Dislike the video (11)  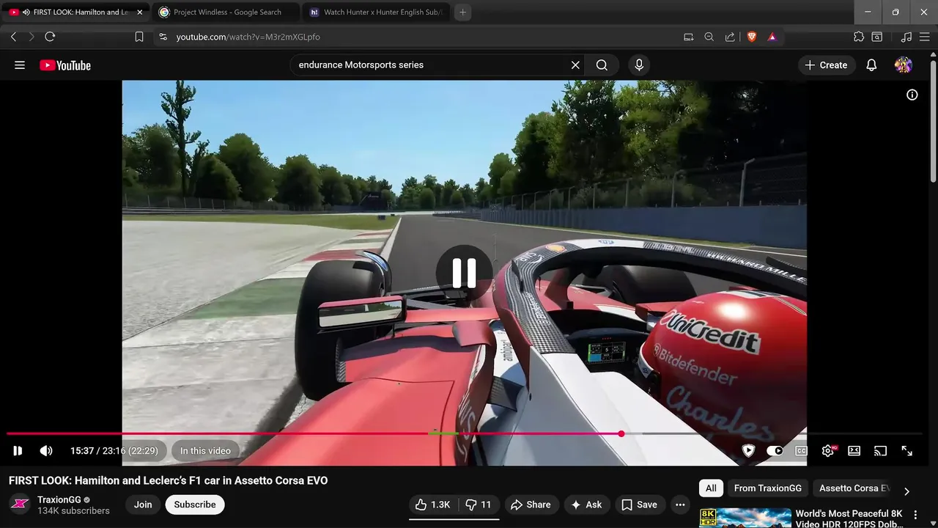[x=479, y=505]
